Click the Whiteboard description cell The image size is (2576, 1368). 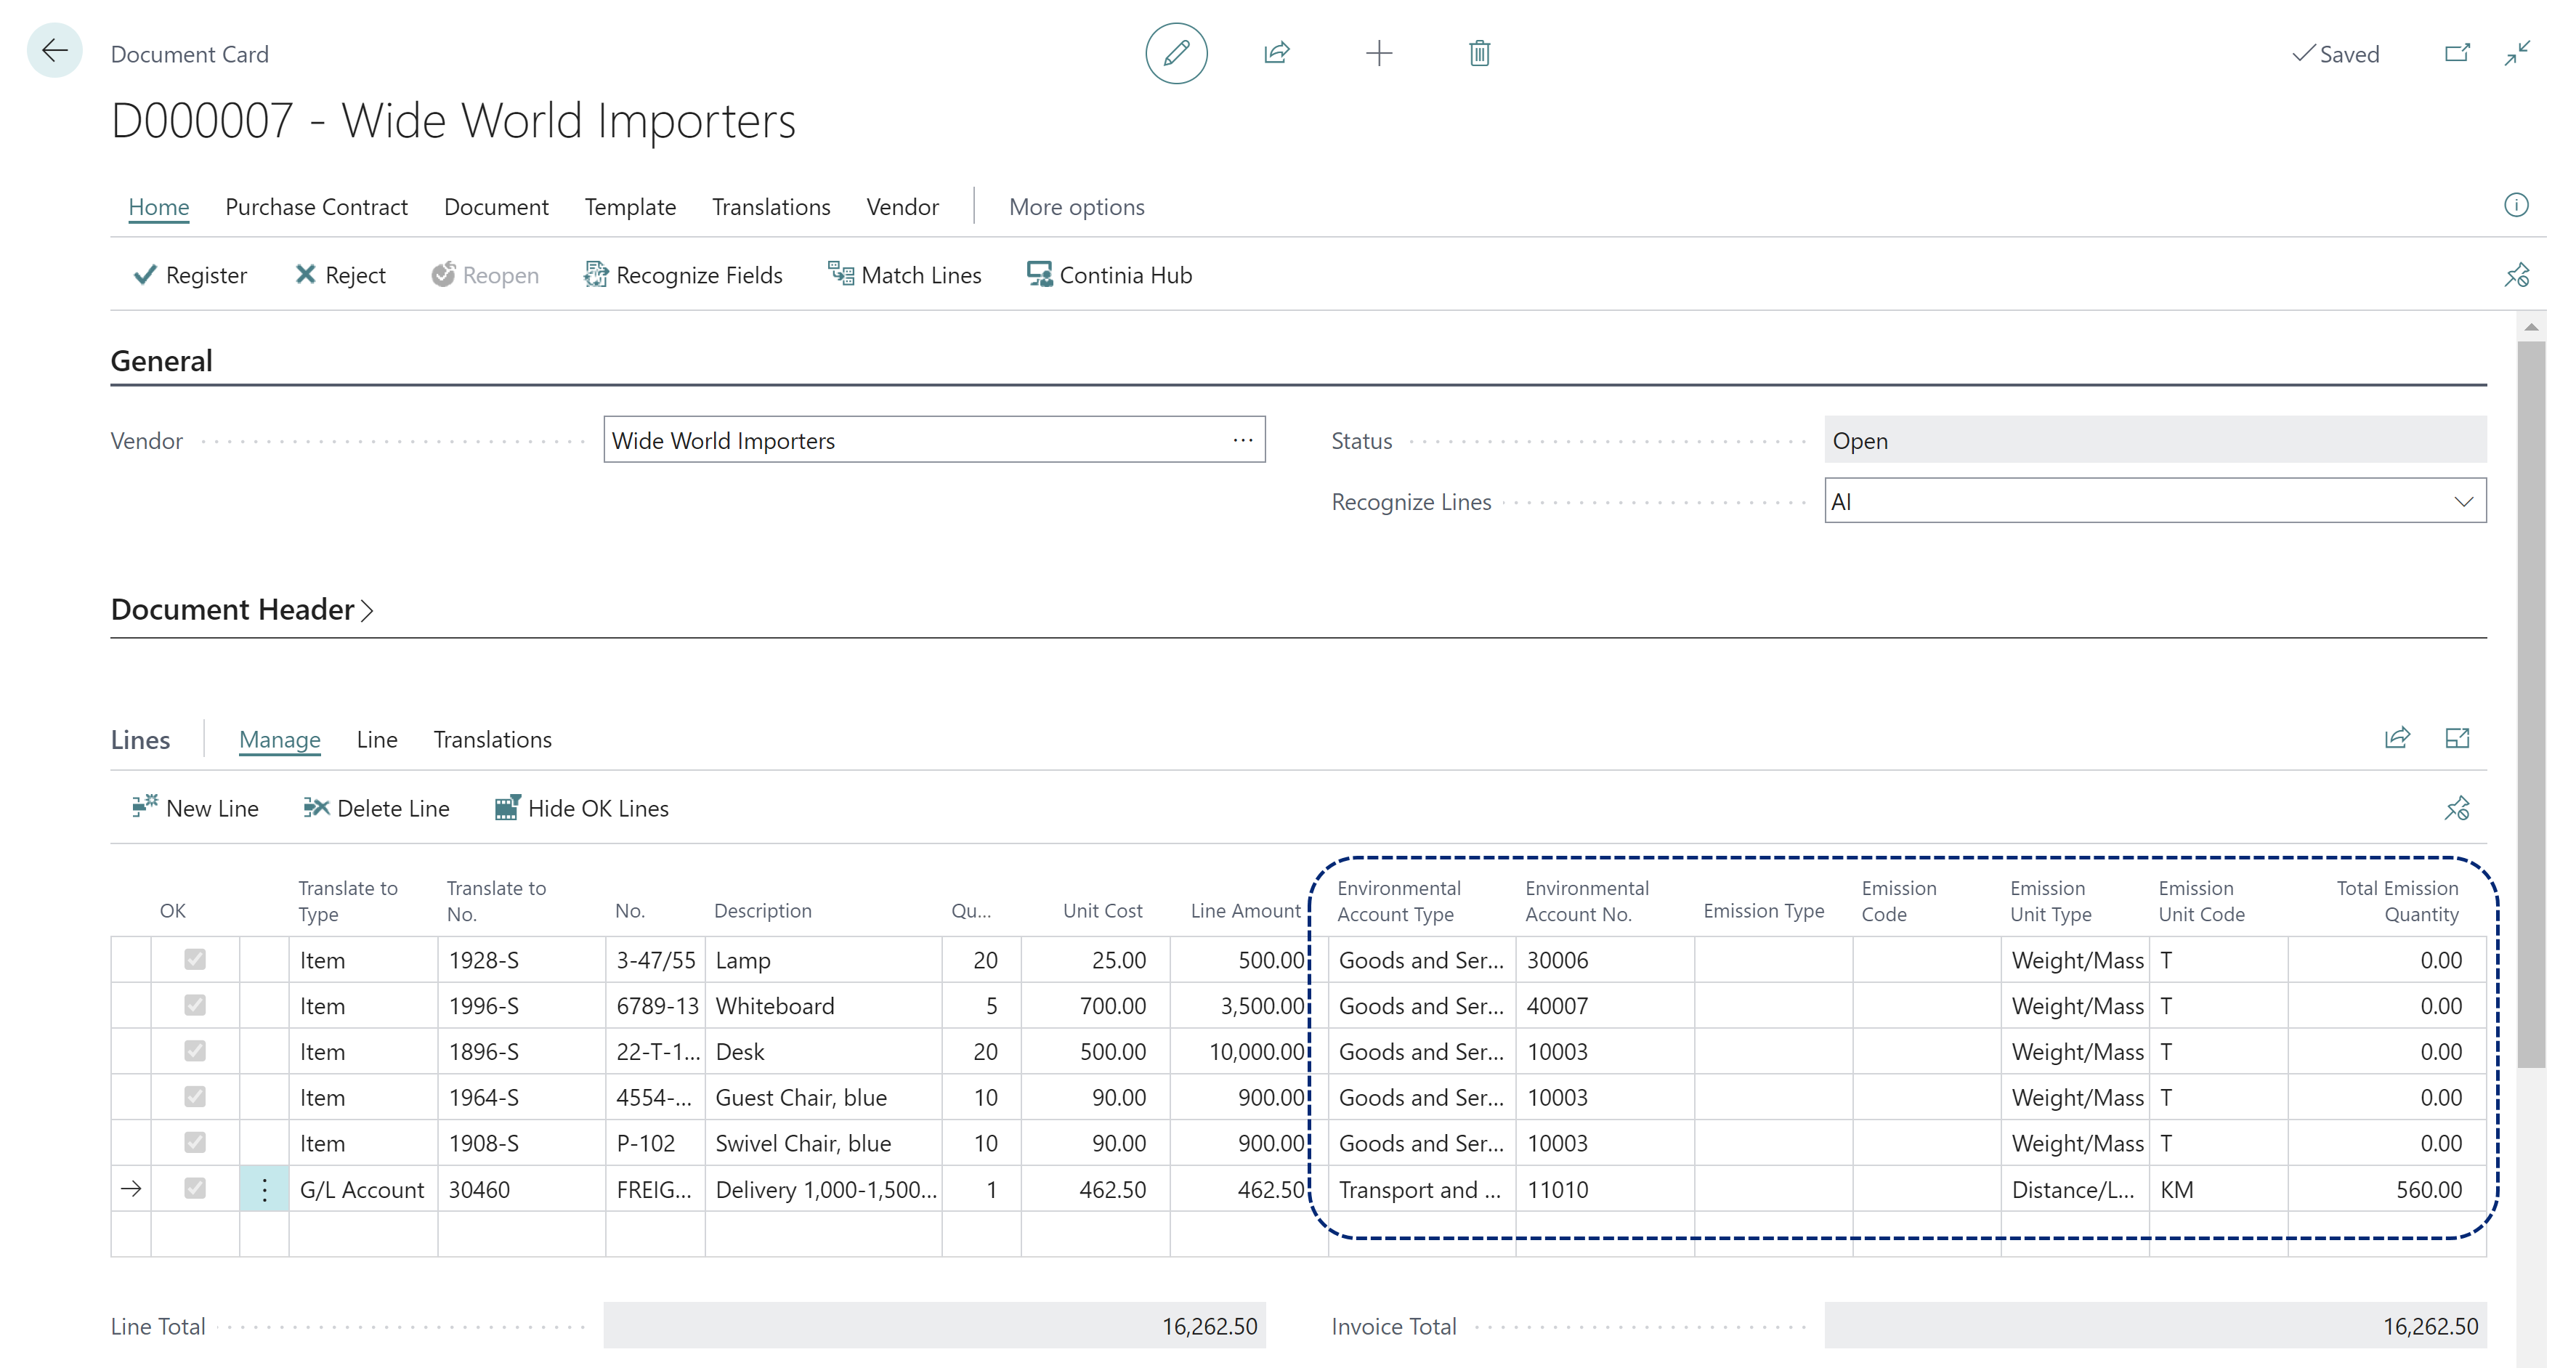pyautogui.click(x=823, y=1006)
